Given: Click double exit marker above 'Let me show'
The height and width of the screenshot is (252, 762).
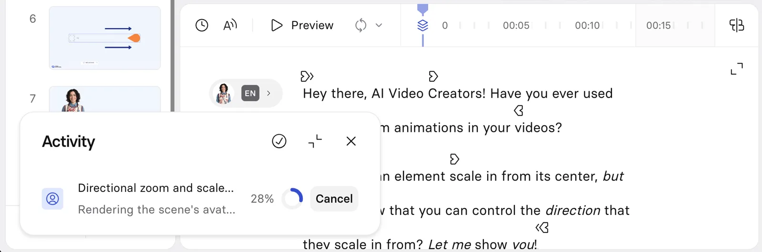Looking at the screenshot, I should point(542,228).
